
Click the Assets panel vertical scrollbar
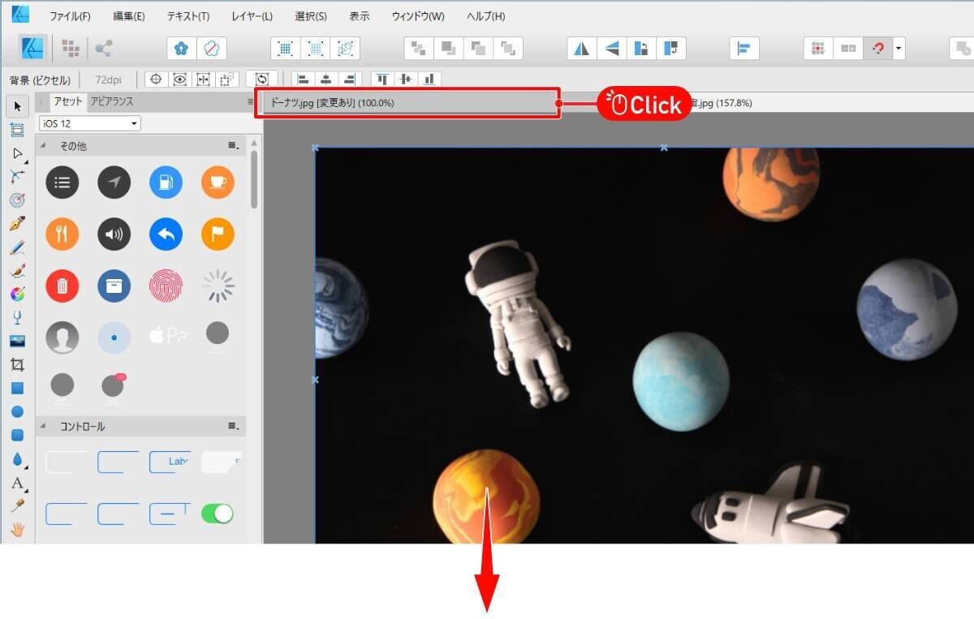coord(254,180)
